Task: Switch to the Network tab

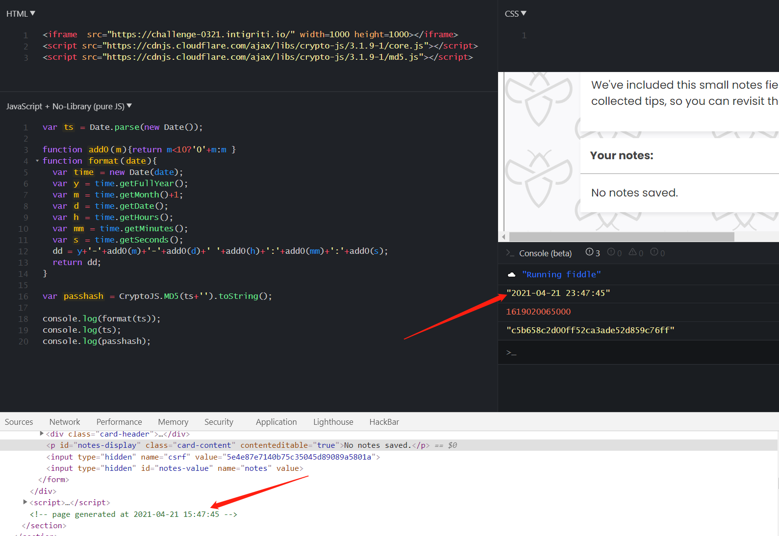Action: pos(65,422)
